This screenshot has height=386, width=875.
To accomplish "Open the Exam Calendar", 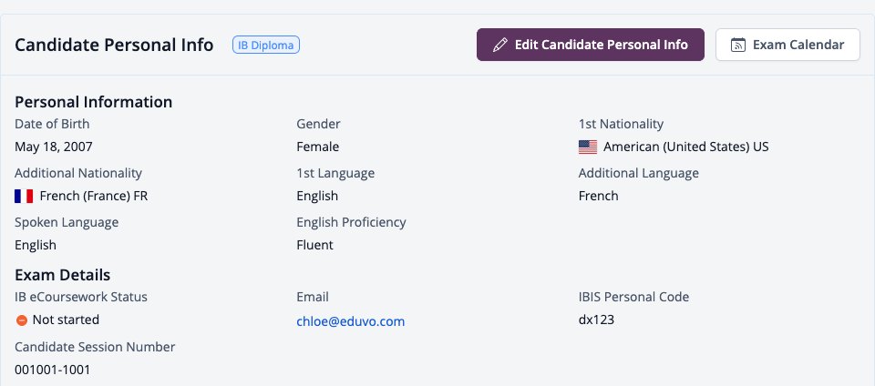I will [x=787, y=45].
